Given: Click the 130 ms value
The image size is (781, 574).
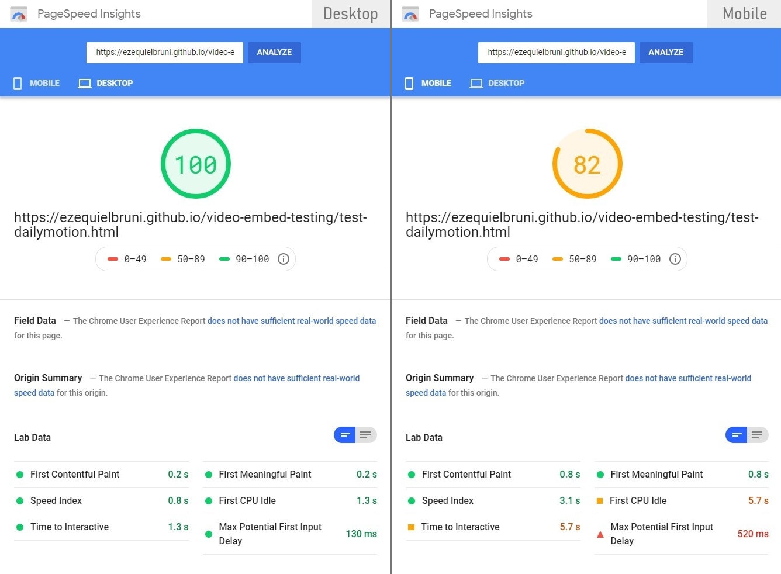Looking at the screenshot, I should pyautogui.click(x=361, y=534).
